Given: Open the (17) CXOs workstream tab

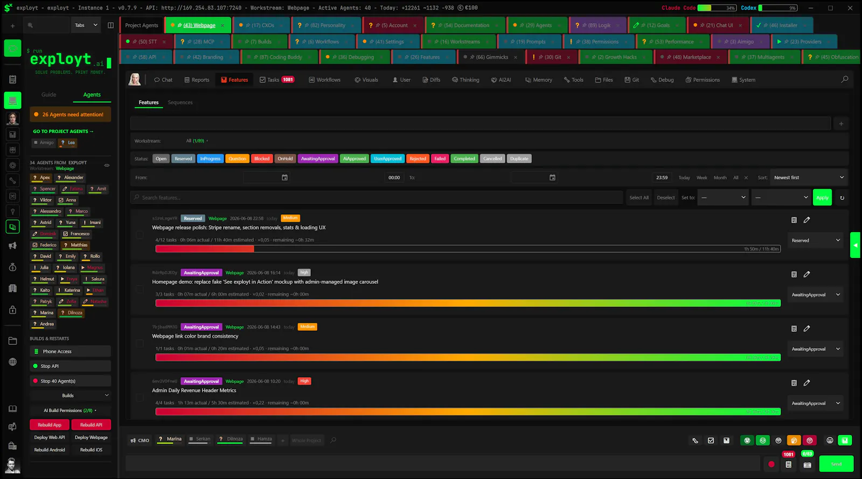Looking at the screenshot, I should 260,25.
